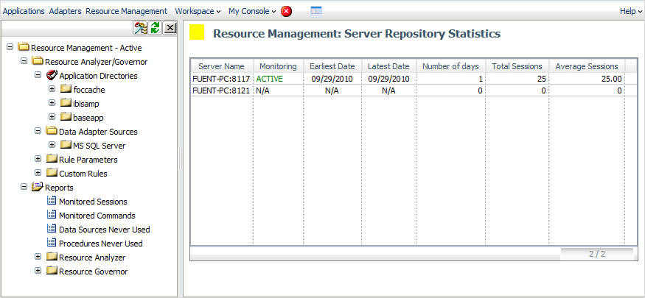Click the yellow square beside the title
Viewport: 645px width, 298px height.
[x=198, y=33]
